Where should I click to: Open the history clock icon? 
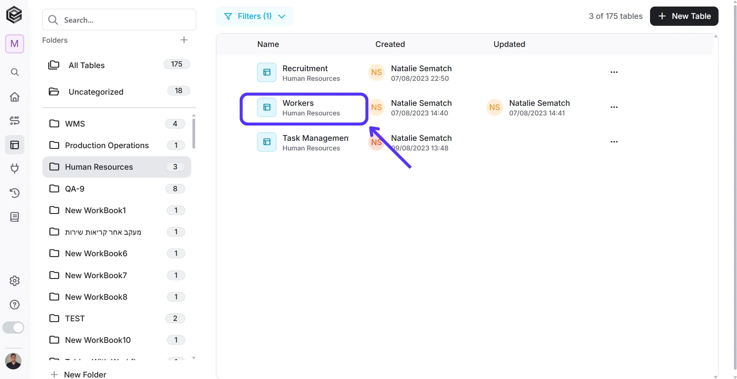(x=15, y=193)
